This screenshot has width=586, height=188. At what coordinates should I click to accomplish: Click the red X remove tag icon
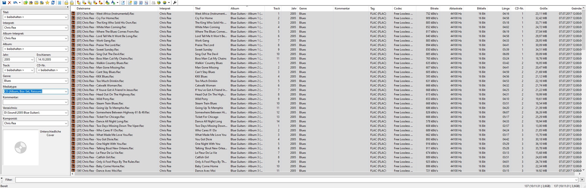click(x=9, y=3)
